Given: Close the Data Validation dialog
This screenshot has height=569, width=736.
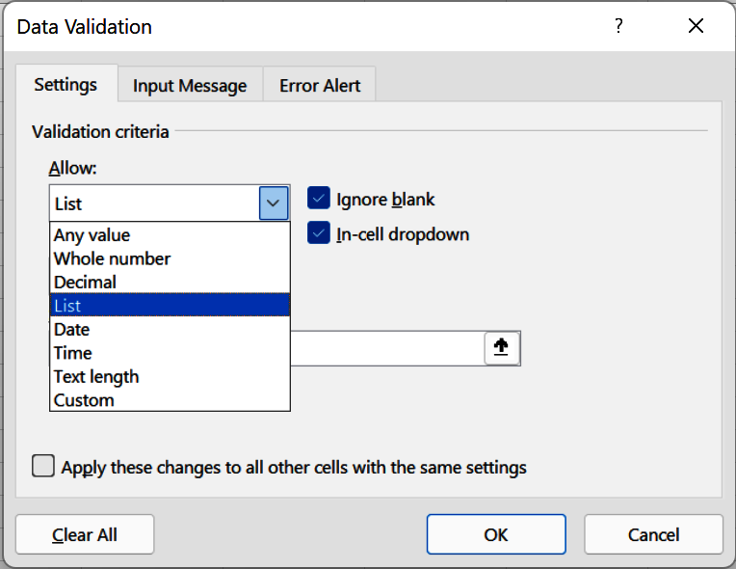Looking at the screenshot, I should (696, 27).
